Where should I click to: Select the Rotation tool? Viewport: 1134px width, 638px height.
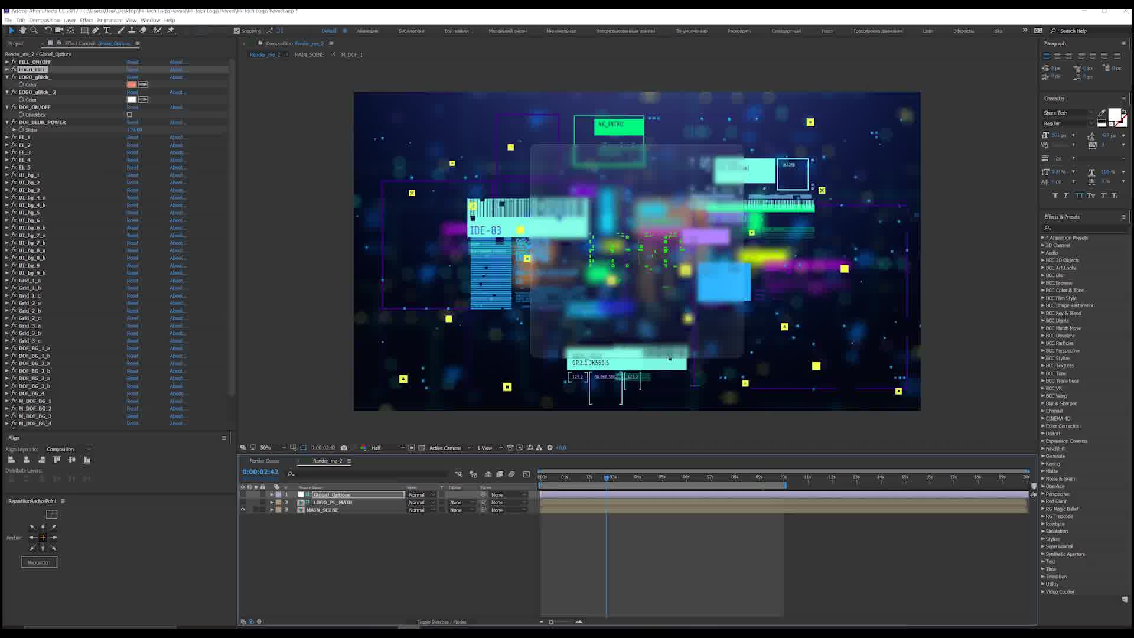point(48,30)
